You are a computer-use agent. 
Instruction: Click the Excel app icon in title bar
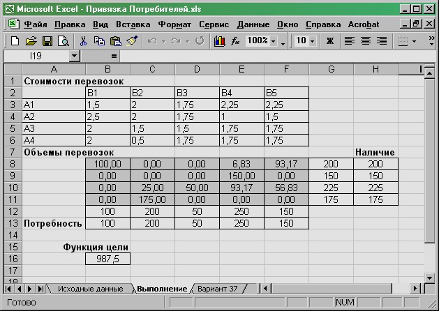pyautogui.click(x=10, y=9)
